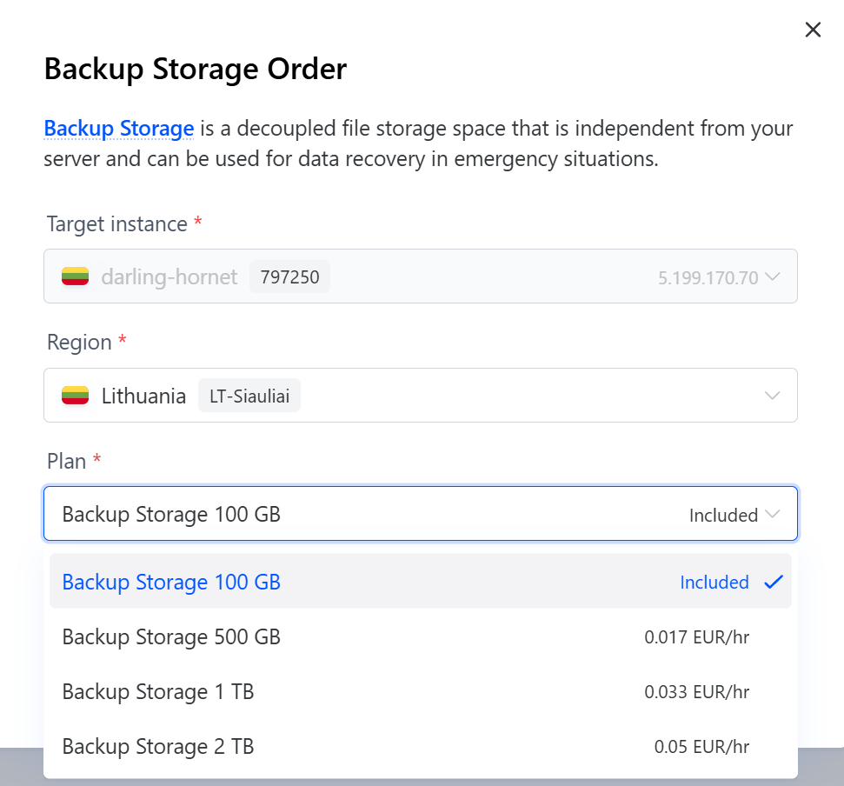The height and width of the screenshot is (786, 844).
Task: Click the LT-Siauliai region badge
Action: [x=249, y=396]
